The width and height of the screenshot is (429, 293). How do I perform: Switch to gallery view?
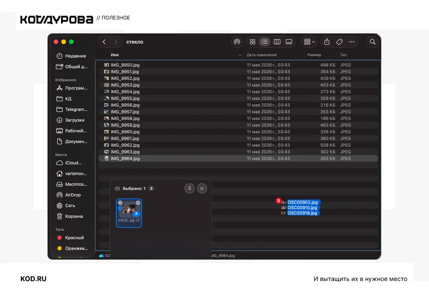[x=289, y=42]
